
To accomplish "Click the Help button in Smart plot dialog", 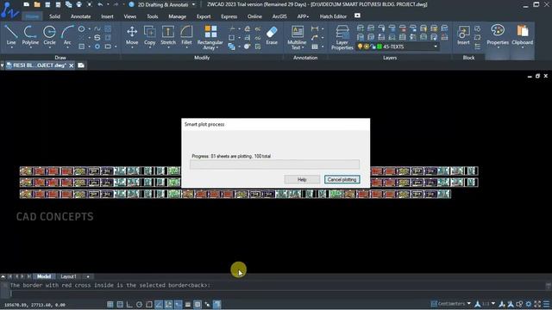I will 302,180.
